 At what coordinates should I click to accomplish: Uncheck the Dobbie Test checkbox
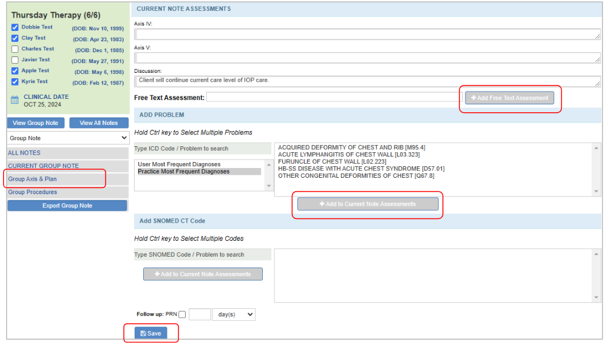15,27
